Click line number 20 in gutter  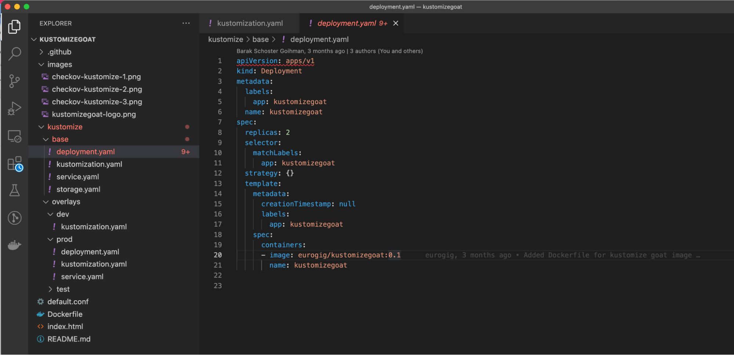[x=218, y=255]
